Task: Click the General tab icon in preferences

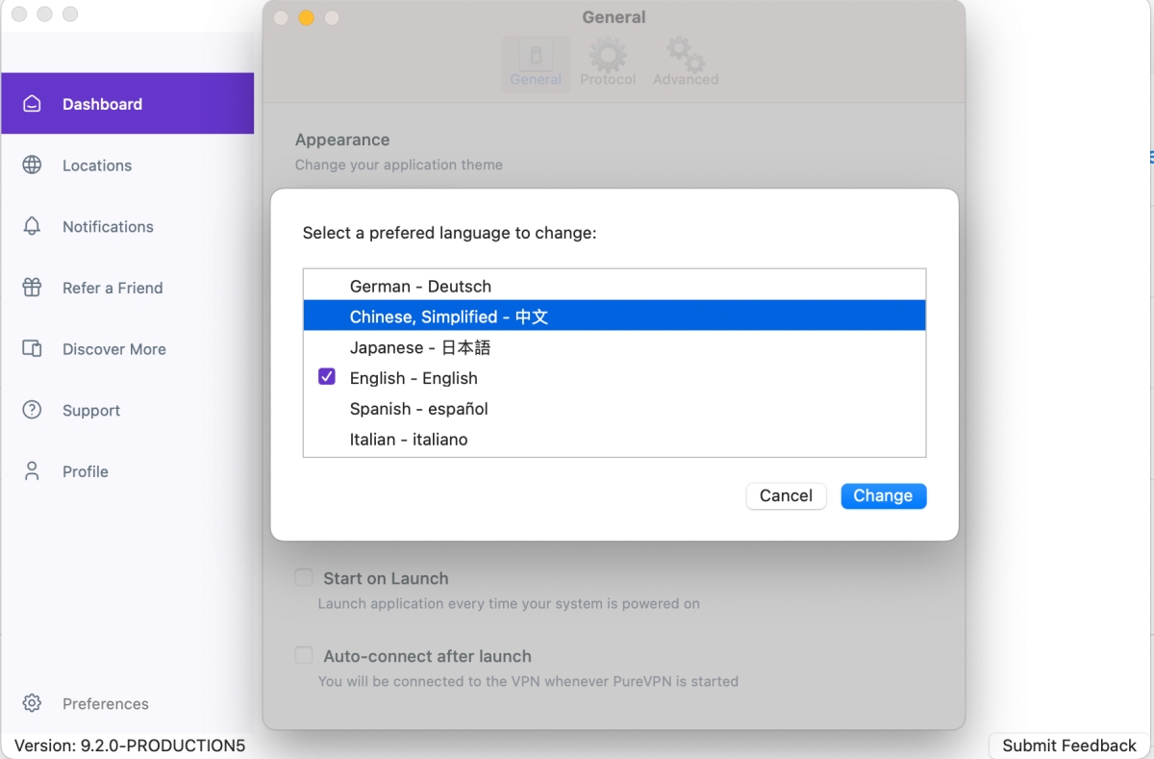Action: (x=536, y=55)
